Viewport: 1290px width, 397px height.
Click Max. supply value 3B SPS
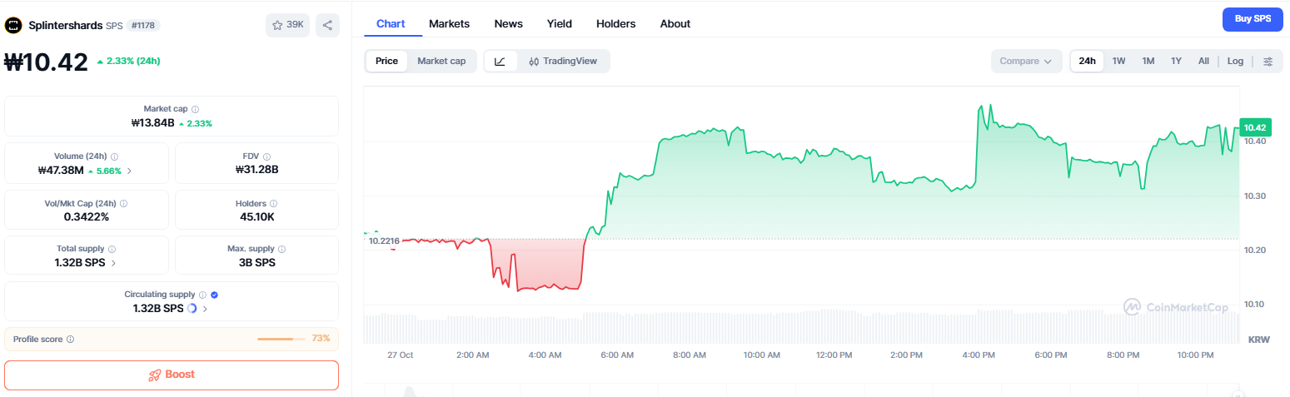tap(257, 263)
